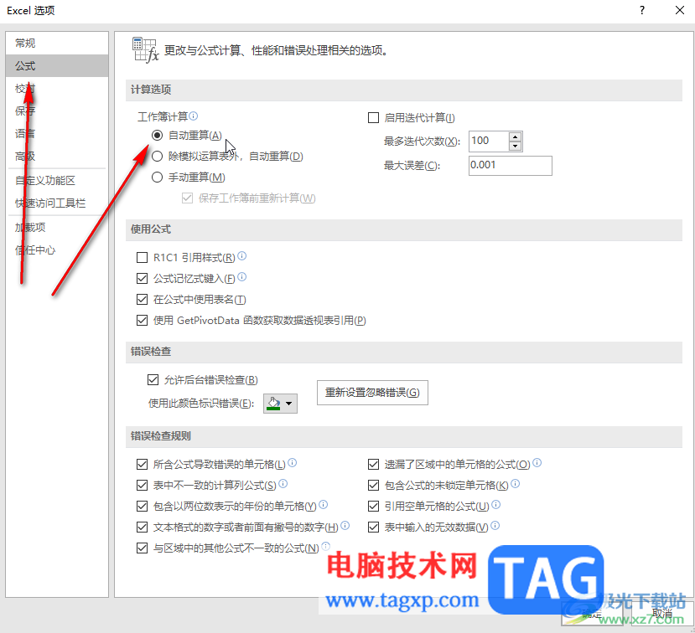Select 除模拟运算表外，自动重算 radio option
This screenshot has width=695, height=633.
(x=158, y=157)
